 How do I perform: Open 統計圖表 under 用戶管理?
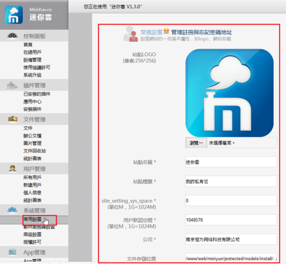(x=32, y=200)
